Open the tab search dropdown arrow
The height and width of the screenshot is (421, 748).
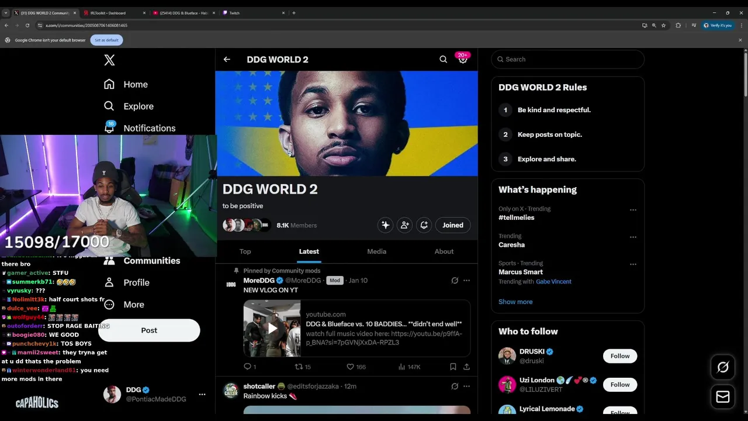(6, 13)
